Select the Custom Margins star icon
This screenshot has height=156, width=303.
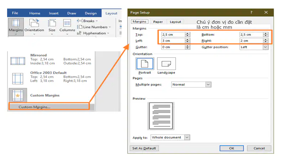[x=18, y=95]
